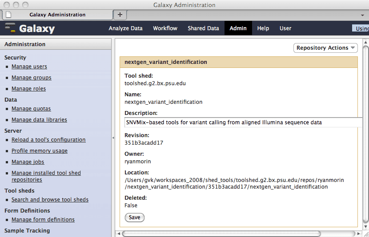369x237 pixels.
Task: Open the Analyze Data tab
Action: (125, 28)
